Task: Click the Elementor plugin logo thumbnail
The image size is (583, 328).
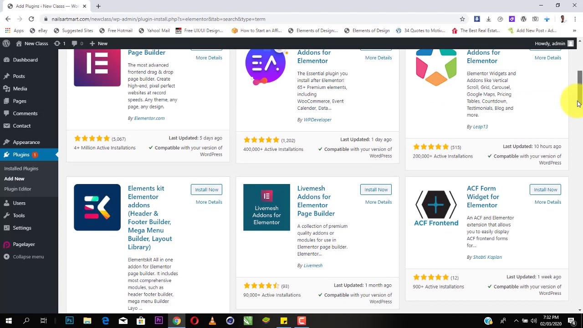Action: click(x=97, y=67)
